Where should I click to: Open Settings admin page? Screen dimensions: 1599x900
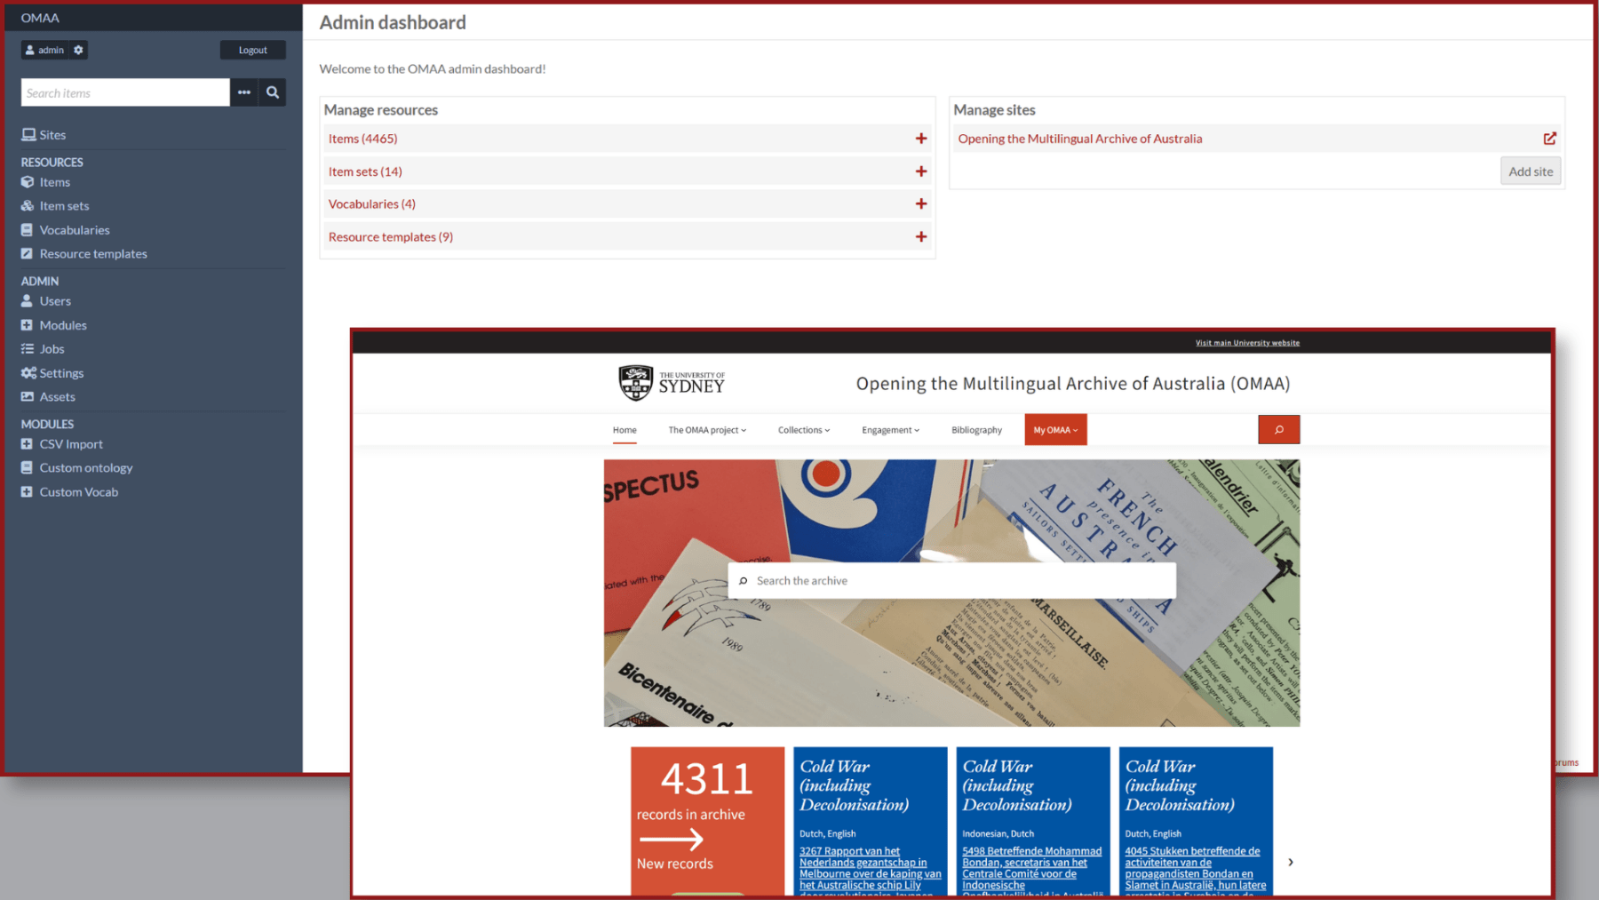point(61,373)
